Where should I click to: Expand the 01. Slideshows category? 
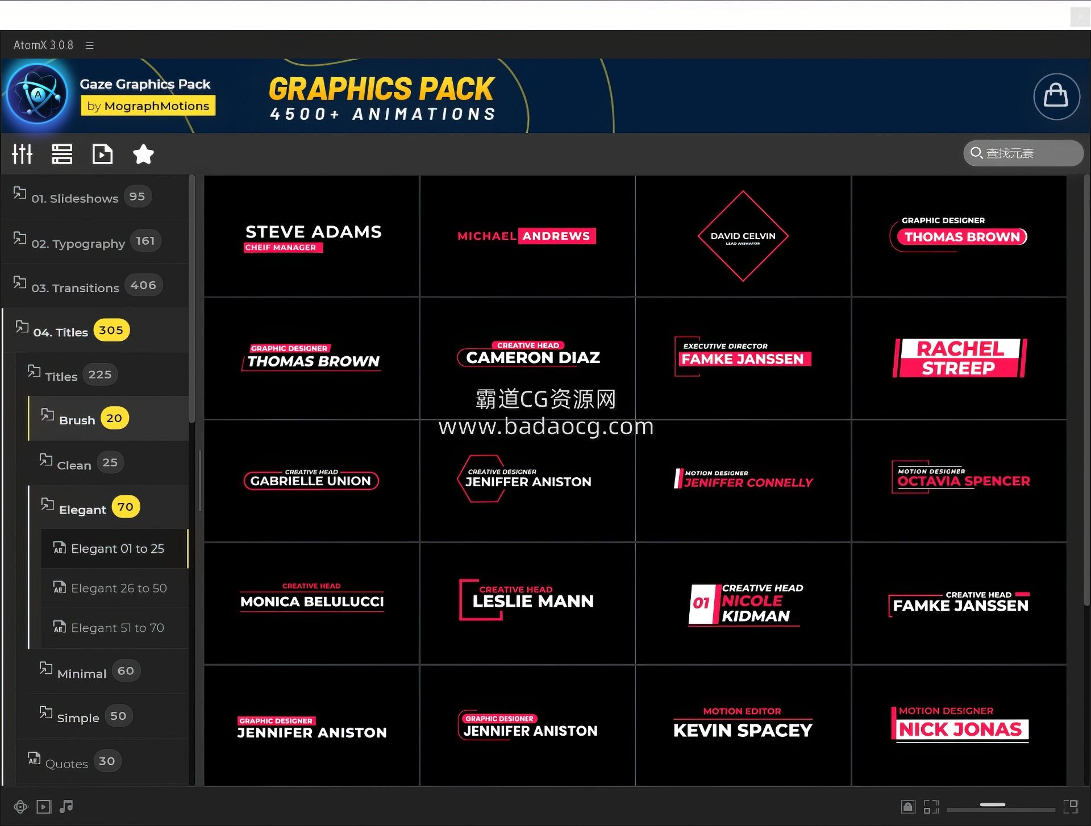(x=95, y=197)
